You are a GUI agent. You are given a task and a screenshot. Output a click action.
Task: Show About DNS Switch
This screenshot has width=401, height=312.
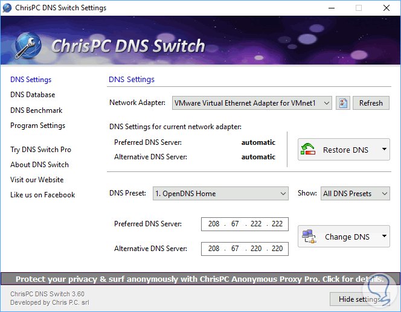(39, 165)
